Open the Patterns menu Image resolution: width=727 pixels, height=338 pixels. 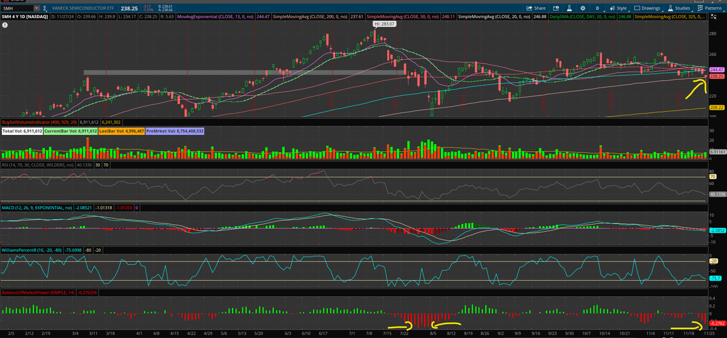[x=710, y=8]
